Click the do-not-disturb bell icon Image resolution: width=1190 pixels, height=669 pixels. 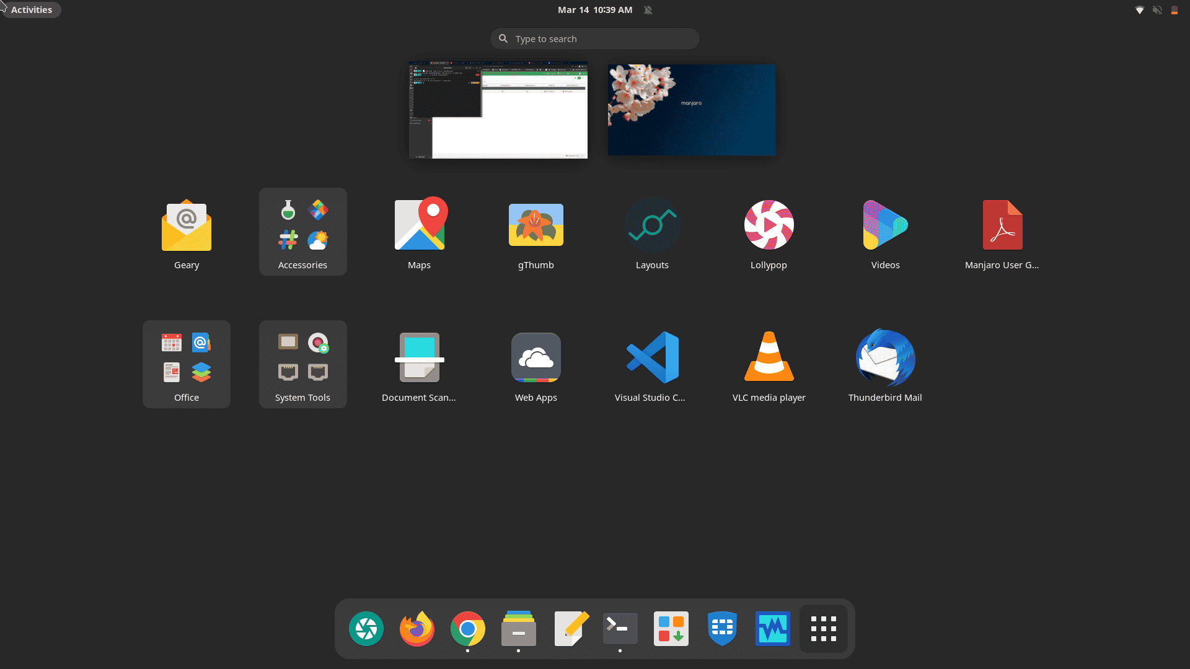(x=648, y=10)
